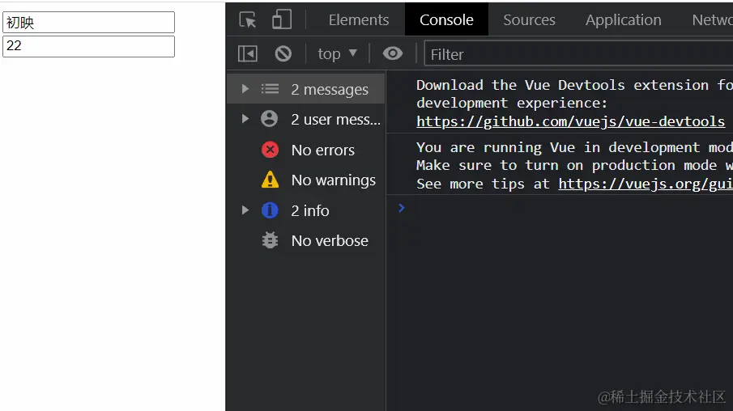Image resolution: width=733 pixels, height=411 pixels.
Task: Select the No verbose filter row
Action: pos(306,240)
